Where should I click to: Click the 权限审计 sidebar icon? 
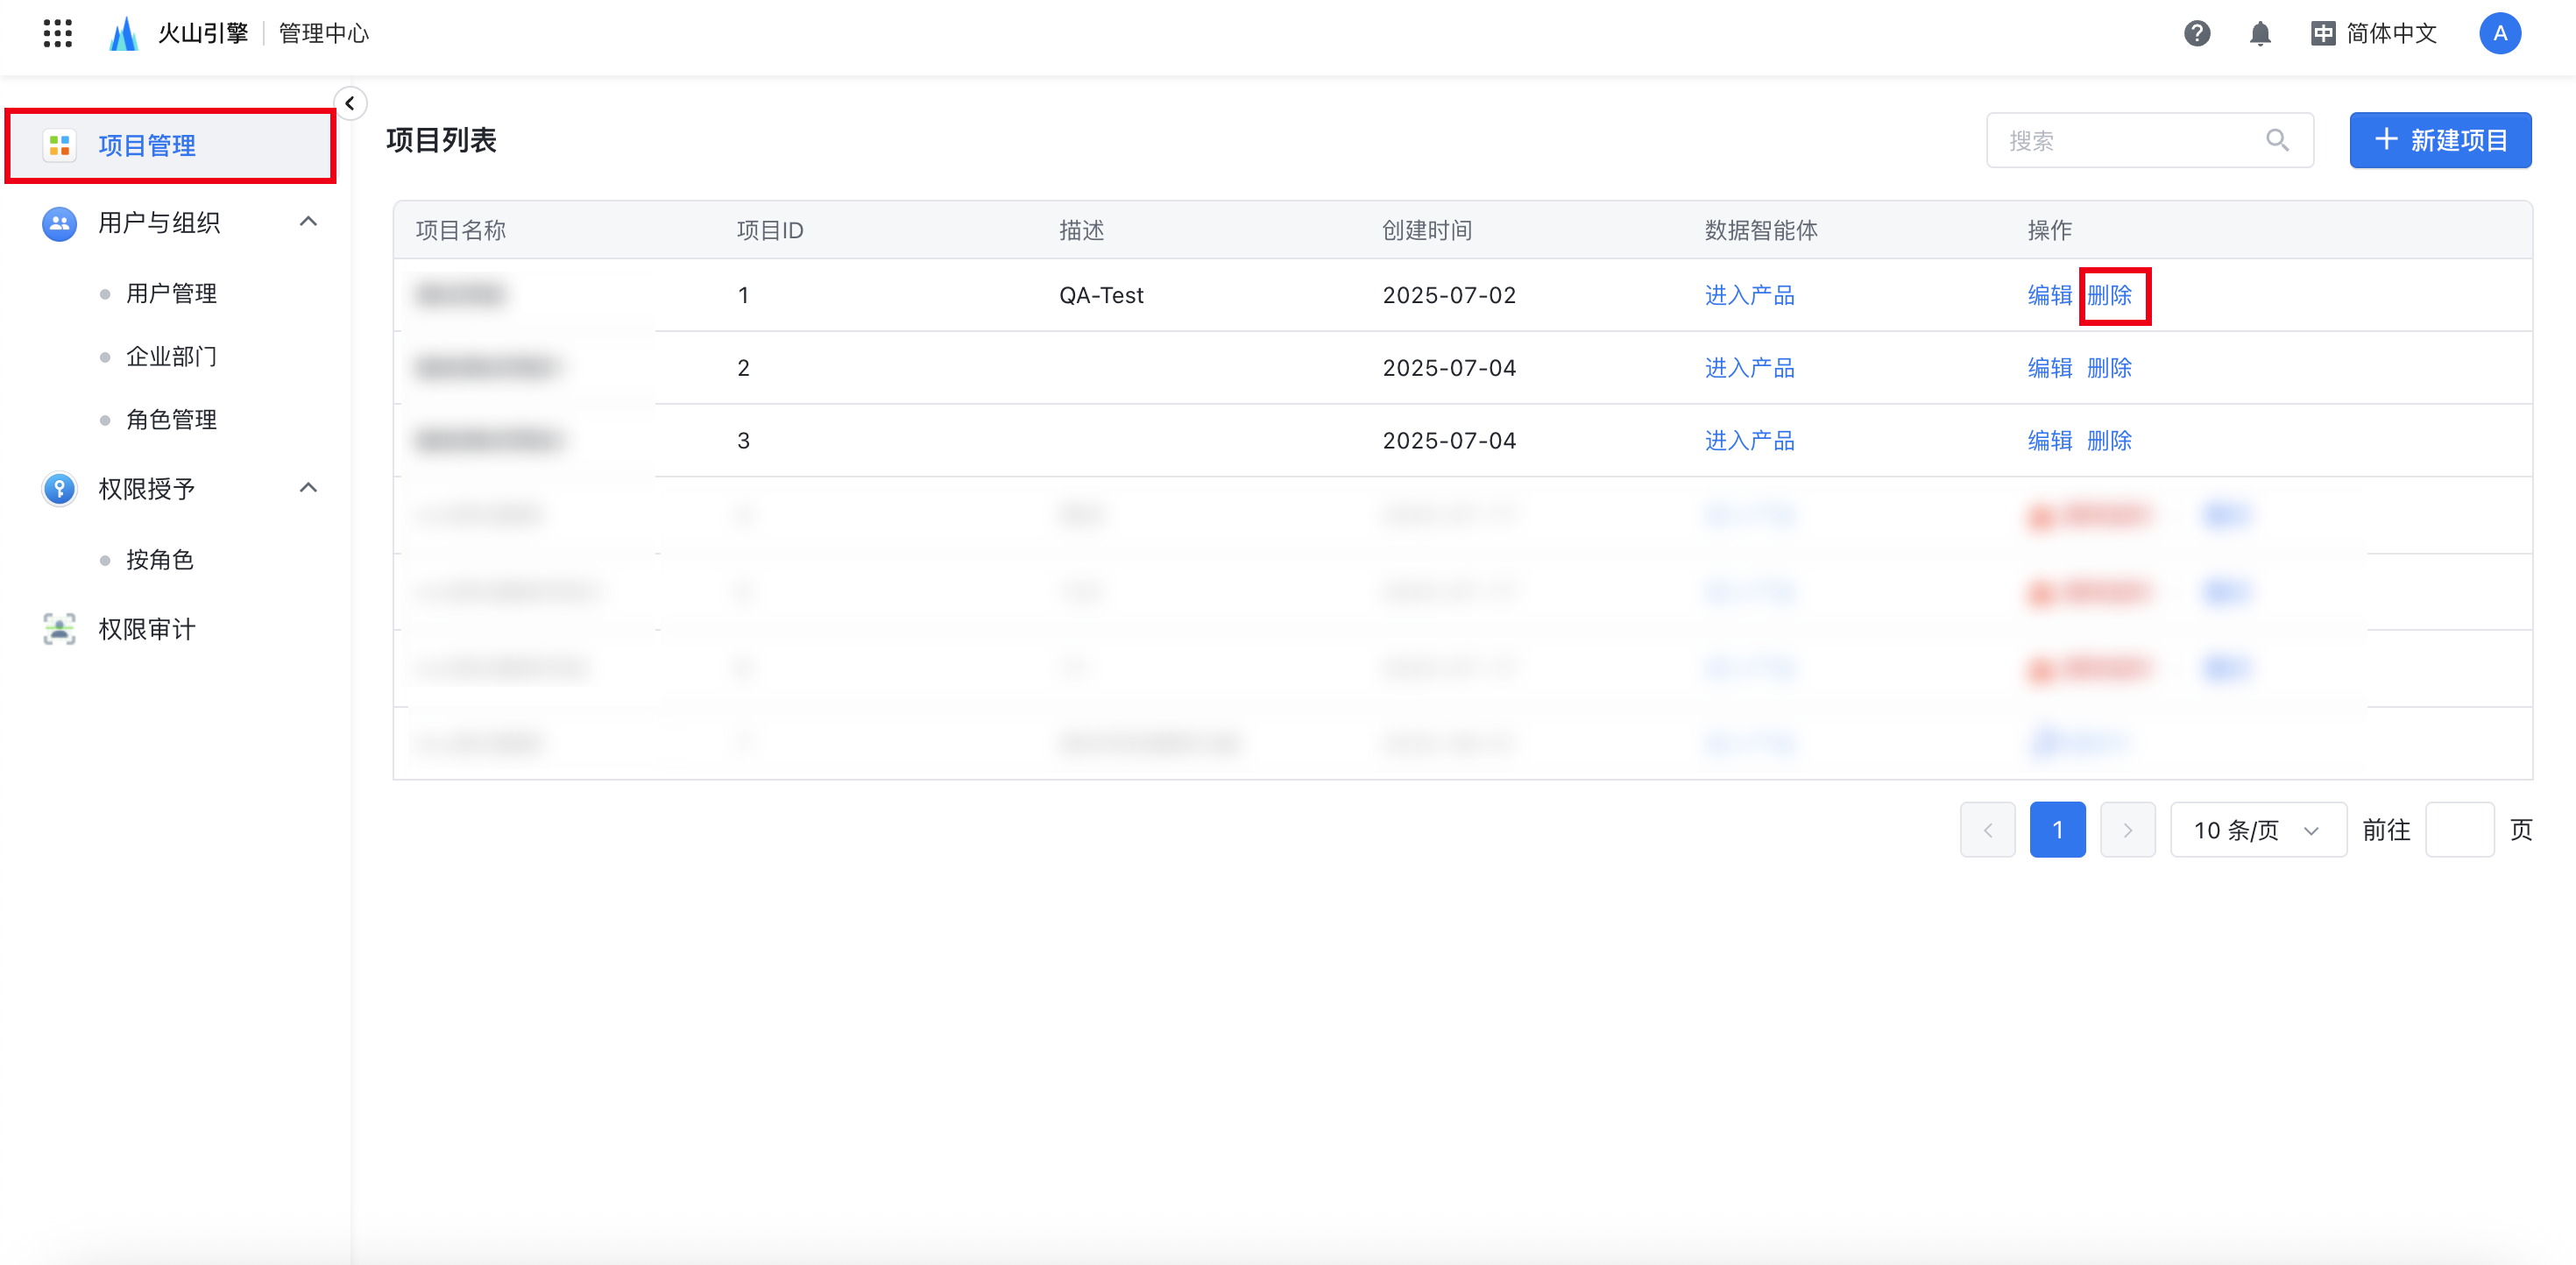click(60, 629)
